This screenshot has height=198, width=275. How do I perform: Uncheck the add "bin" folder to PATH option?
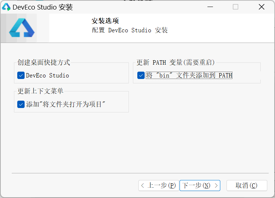click(x=141, y=75)
